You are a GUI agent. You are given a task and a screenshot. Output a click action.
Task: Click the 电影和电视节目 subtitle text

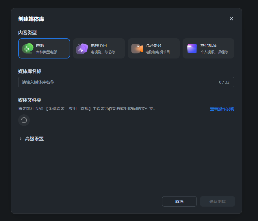click(x=158, y=52)
